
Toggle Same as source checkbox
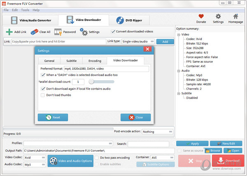click(179, 151)
